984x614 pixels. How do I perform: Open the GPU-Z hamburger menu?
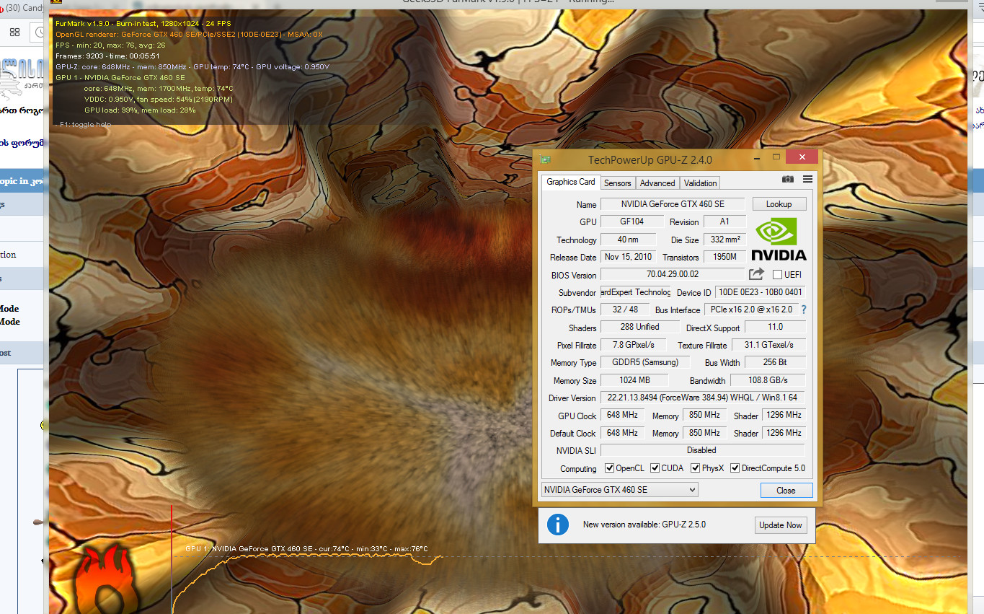807,179
